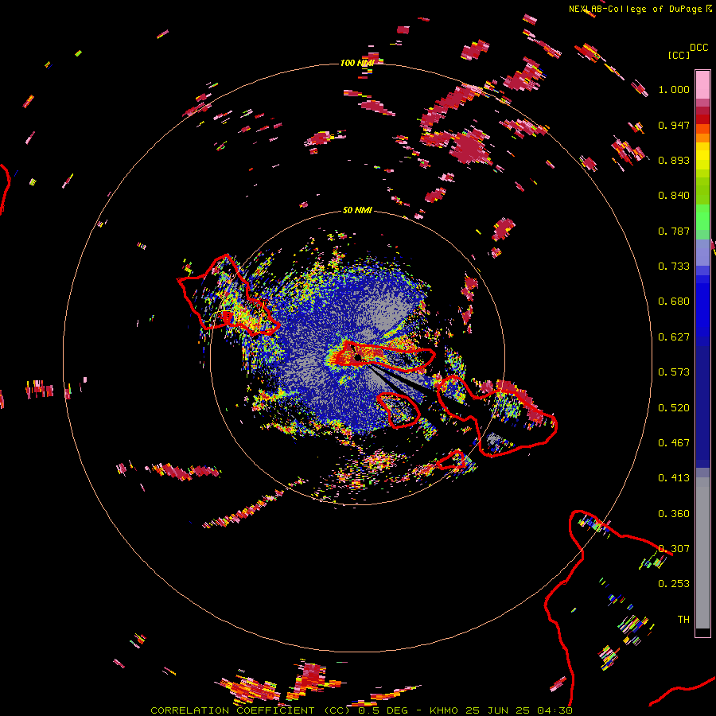Viewport: 716px width, 716px height.
Task: Click the 0.947 value on the color scale
Action: point(674,125)
